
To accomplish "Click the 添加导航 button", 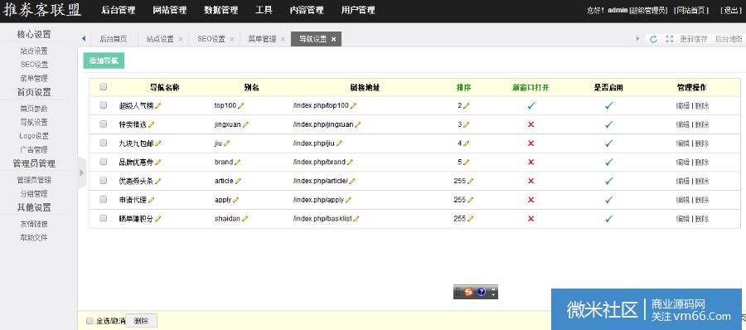I will pyautogui.click(x=104, y=61).
